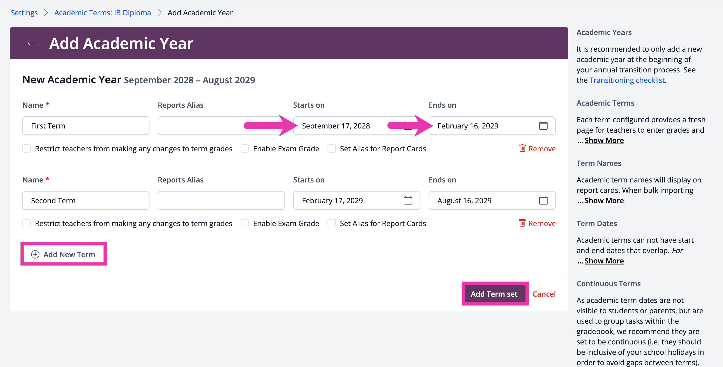The width and height of the screenshot is (723, 367).
Task: Expand Academic Terms Show More
Action: click(x=604, y=140)
